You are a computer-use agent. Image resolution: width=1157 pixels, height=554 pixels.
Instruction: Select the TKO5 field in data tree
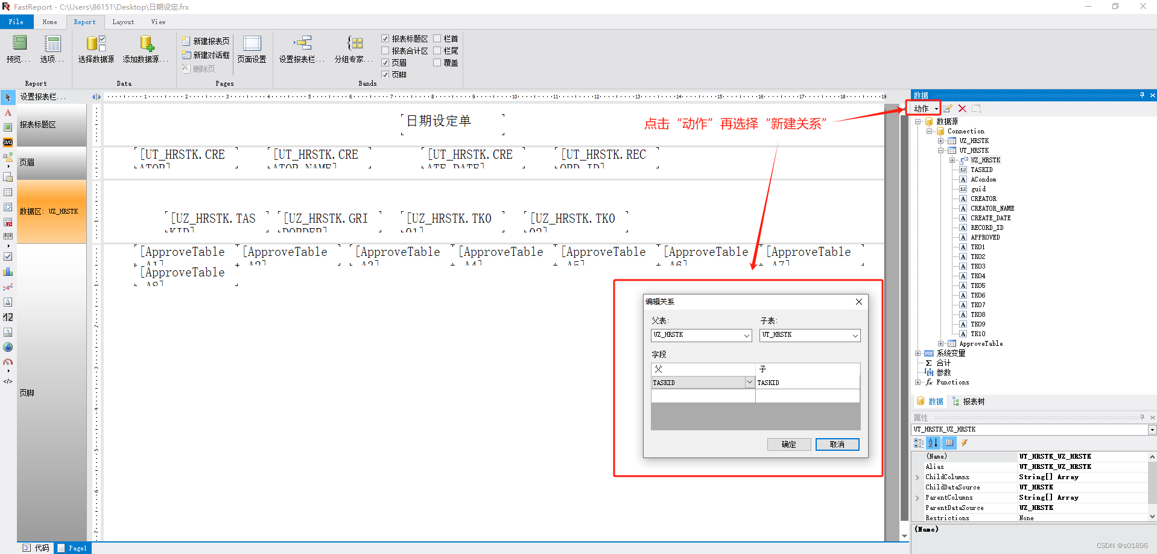[978, 285]
